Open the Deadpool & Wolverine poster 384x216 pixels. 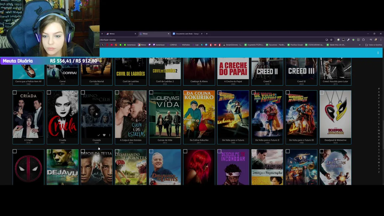tap(335, 114)
